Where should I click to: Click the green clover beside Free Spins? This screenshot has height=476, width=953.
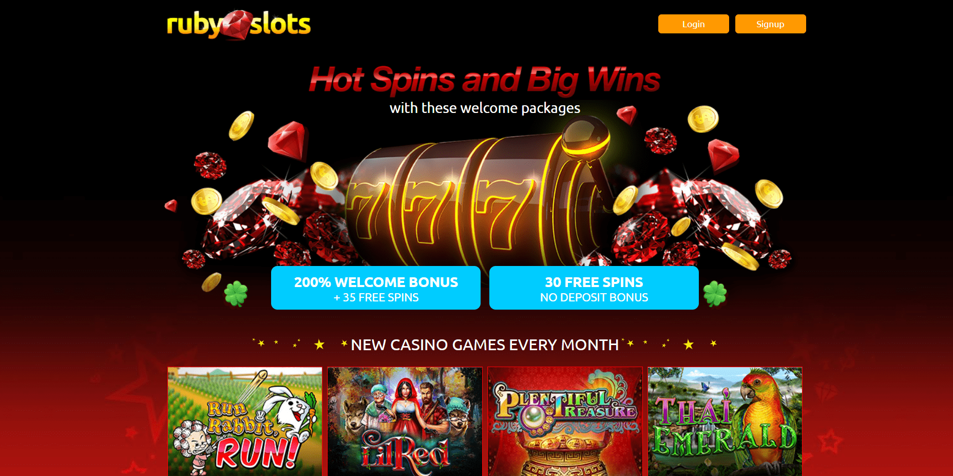715,294
